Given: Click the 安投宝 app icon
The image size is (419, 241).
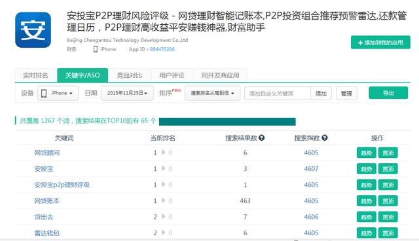Looking at the screenshot, I should point(33,30).
